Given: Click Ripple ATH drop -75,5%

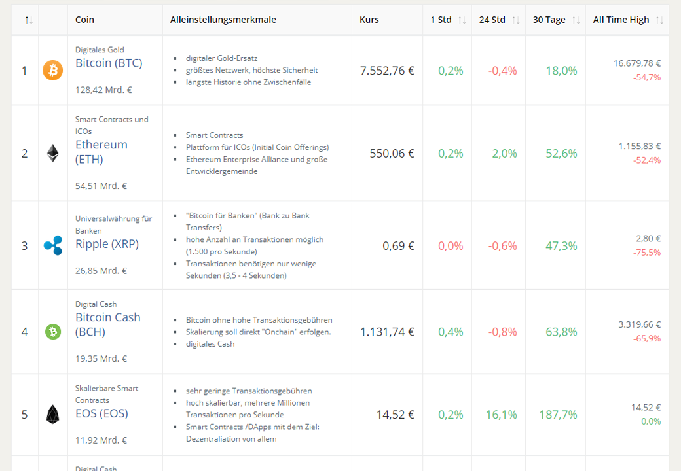Looking at the screenshot, I should click(x=647, y=253).
